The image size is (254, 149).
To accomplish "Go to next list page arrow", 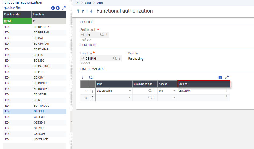I will pyautogui.click(x=58, y=8).
